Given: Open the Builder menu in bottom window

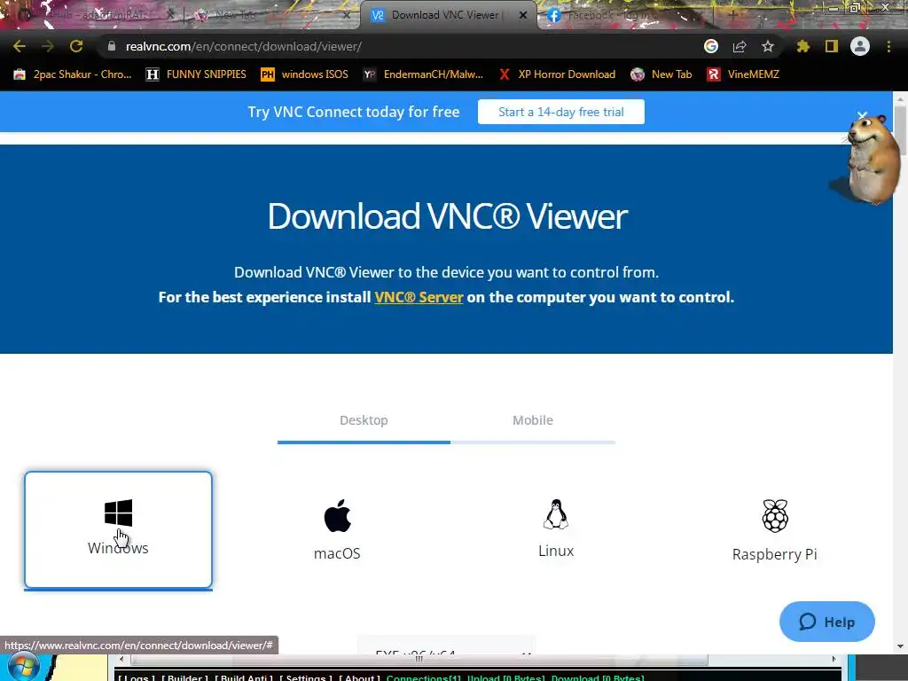Looking at the screenshot, I should tap(184, 677).
